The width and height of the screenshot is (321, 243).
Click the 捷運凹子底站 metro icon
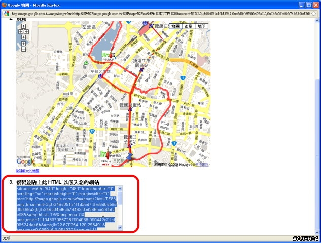click(130, 146)
